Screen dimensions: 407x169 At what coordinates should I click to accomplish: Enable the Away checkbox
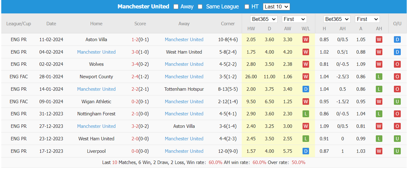point(176,7)
